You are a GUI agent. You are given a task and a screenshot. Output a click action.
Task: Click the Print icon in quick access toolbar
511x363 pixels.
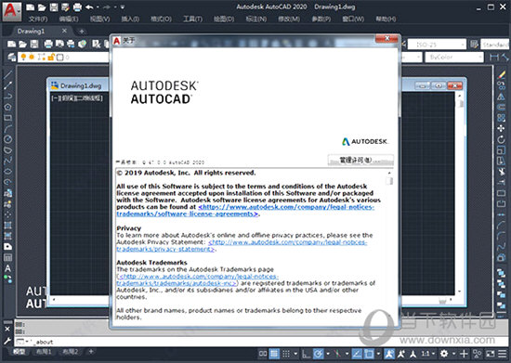point(77,6)
